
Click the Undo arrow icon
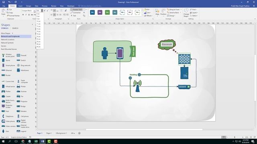tap(9, 2)
